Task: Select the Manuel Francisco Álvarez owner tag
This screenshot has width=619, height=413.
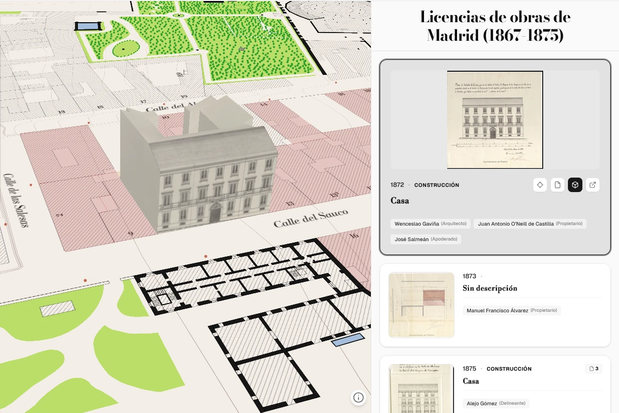Action: [512, 310]
